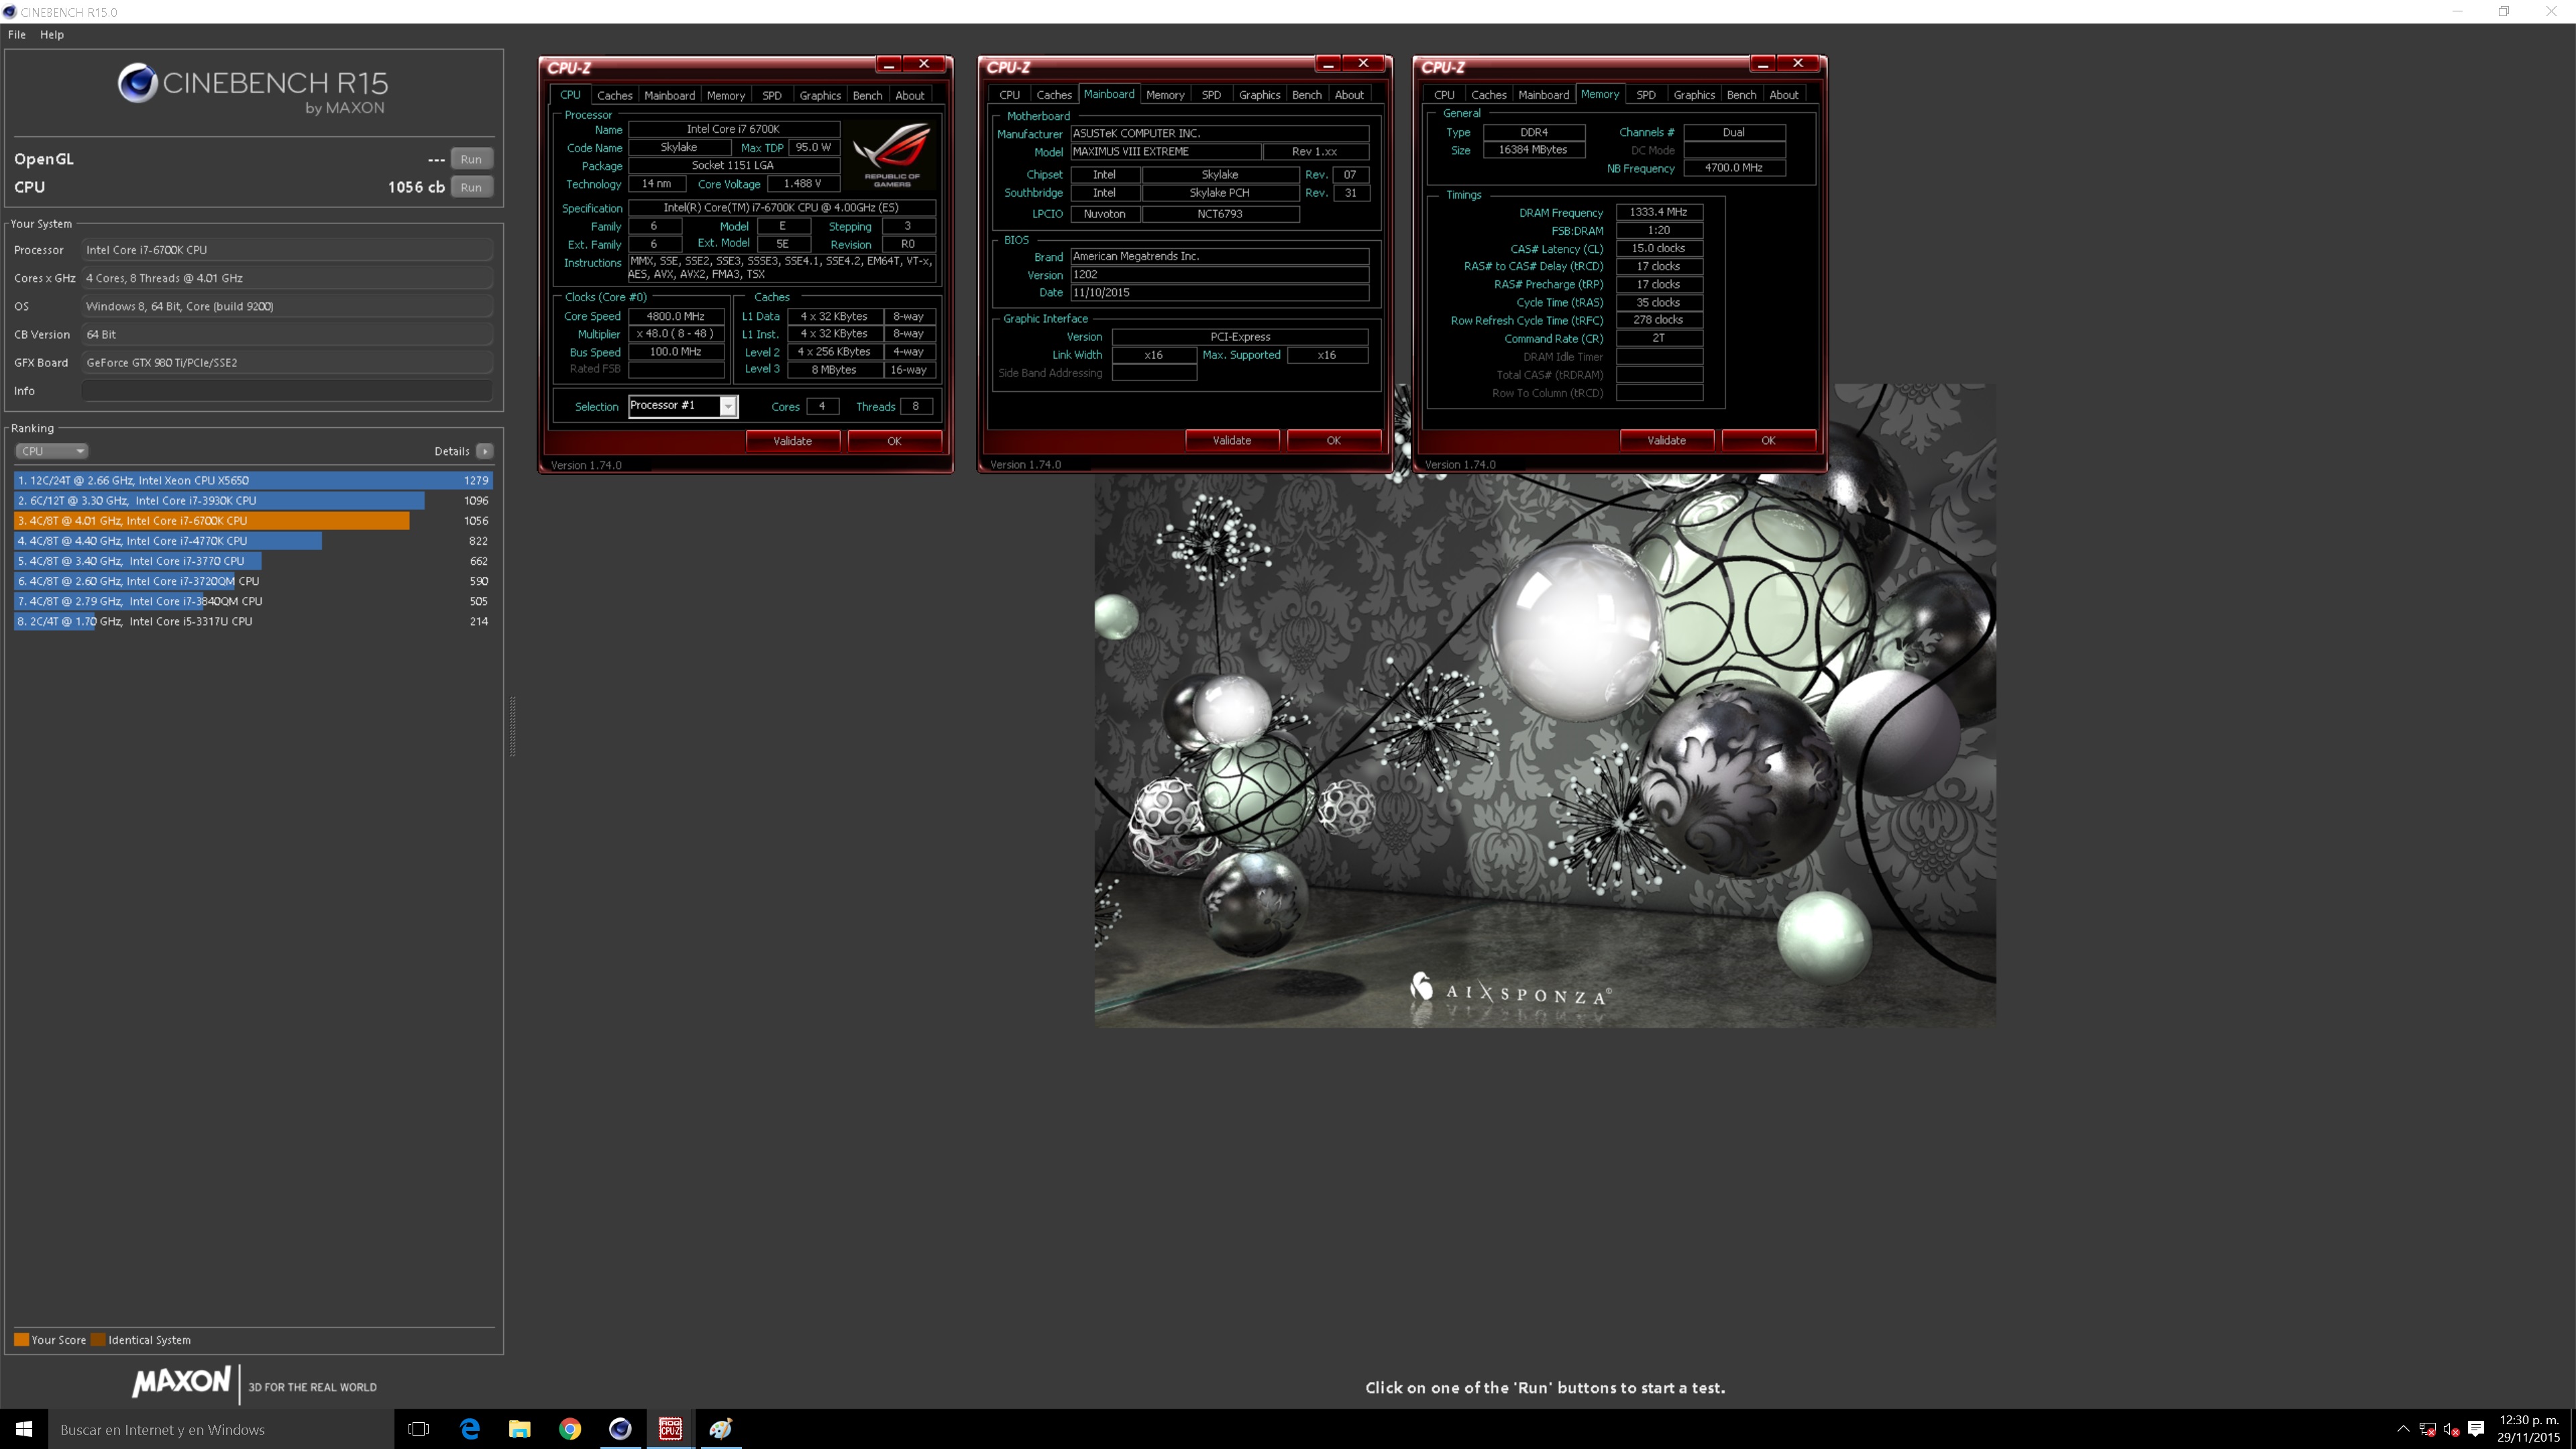Screen dimensions: 2576x1449
Task: Select the i5-3317U ranking row
Action: pos(253,621)
